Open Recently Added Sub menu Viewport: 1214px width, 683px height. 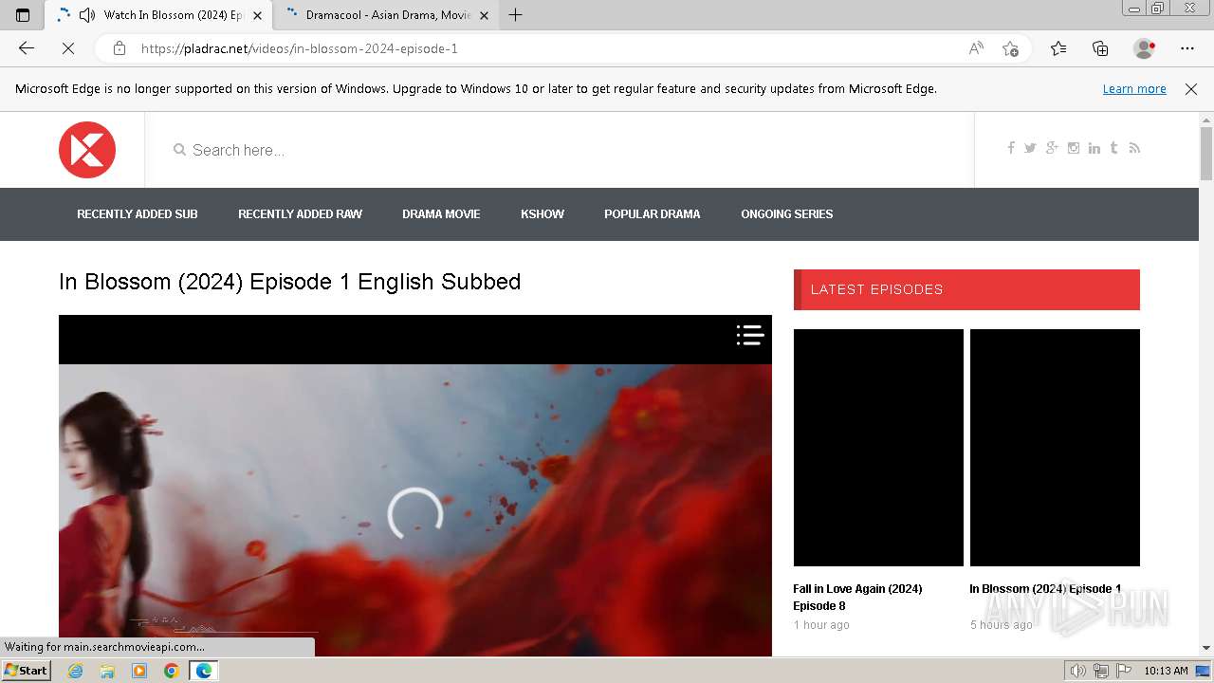click(x=138, y=214)
